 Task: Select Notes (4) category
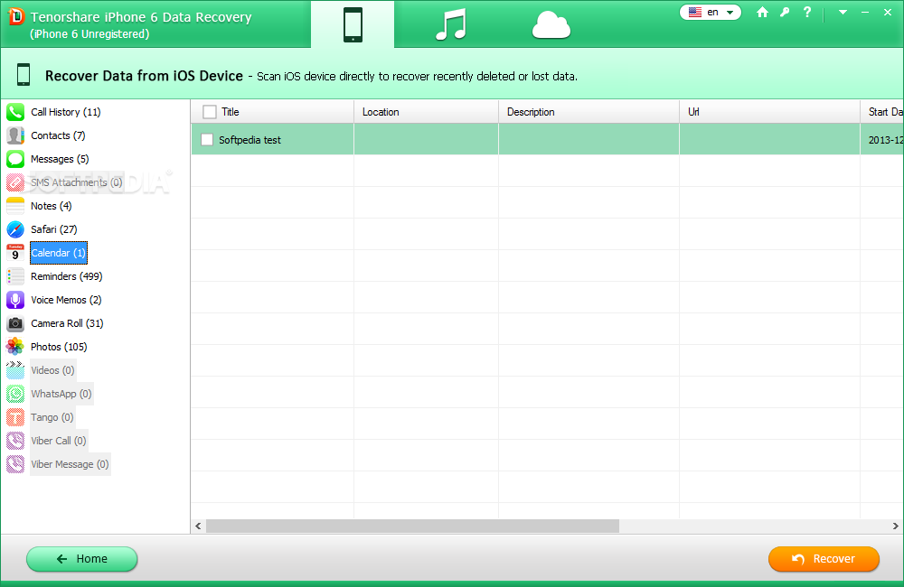[52, 206]
